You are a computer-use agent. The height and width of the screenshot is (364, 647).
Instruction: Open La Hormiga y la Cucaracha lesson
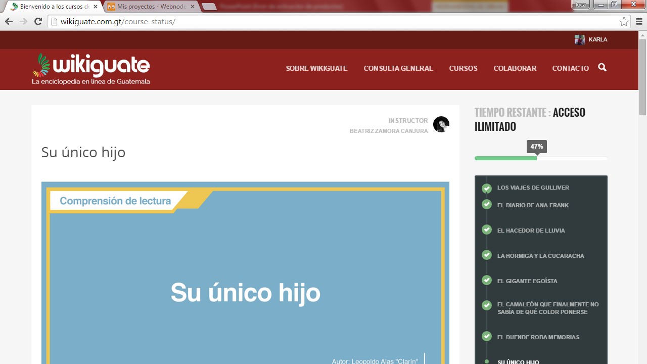click(x=540, y=256)
